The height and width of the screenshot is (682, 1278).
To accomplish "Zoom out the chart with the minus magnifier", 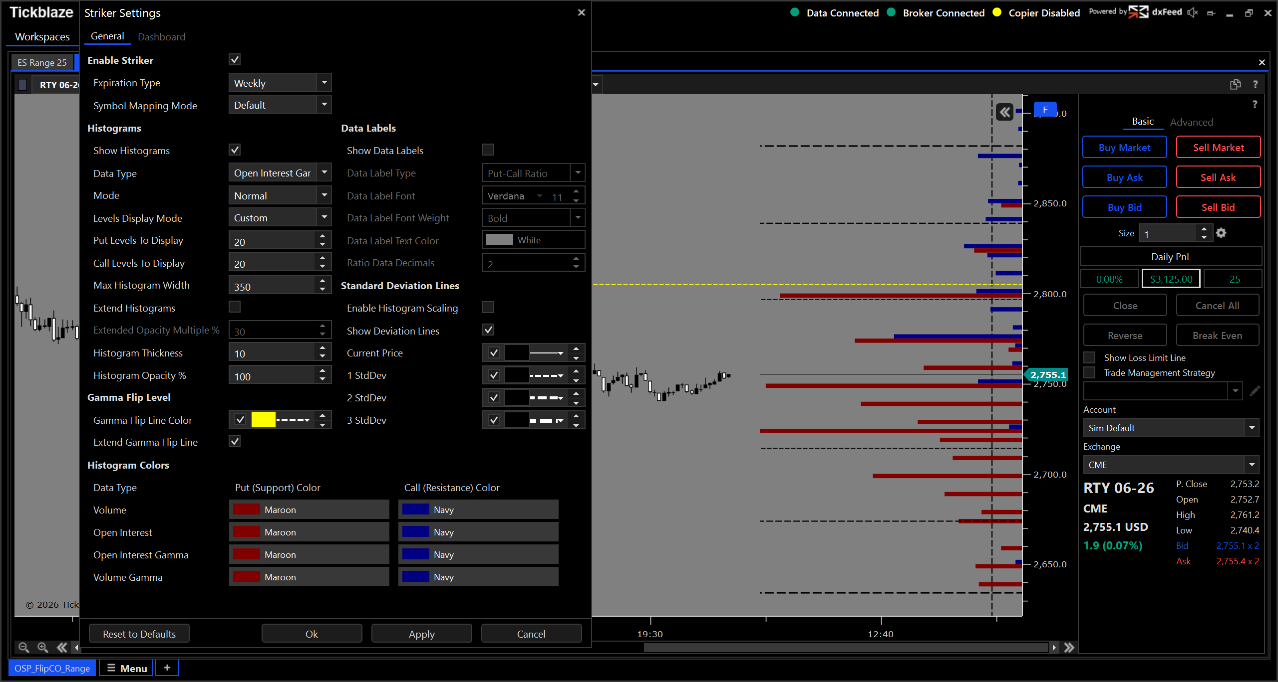I will 23,647.
